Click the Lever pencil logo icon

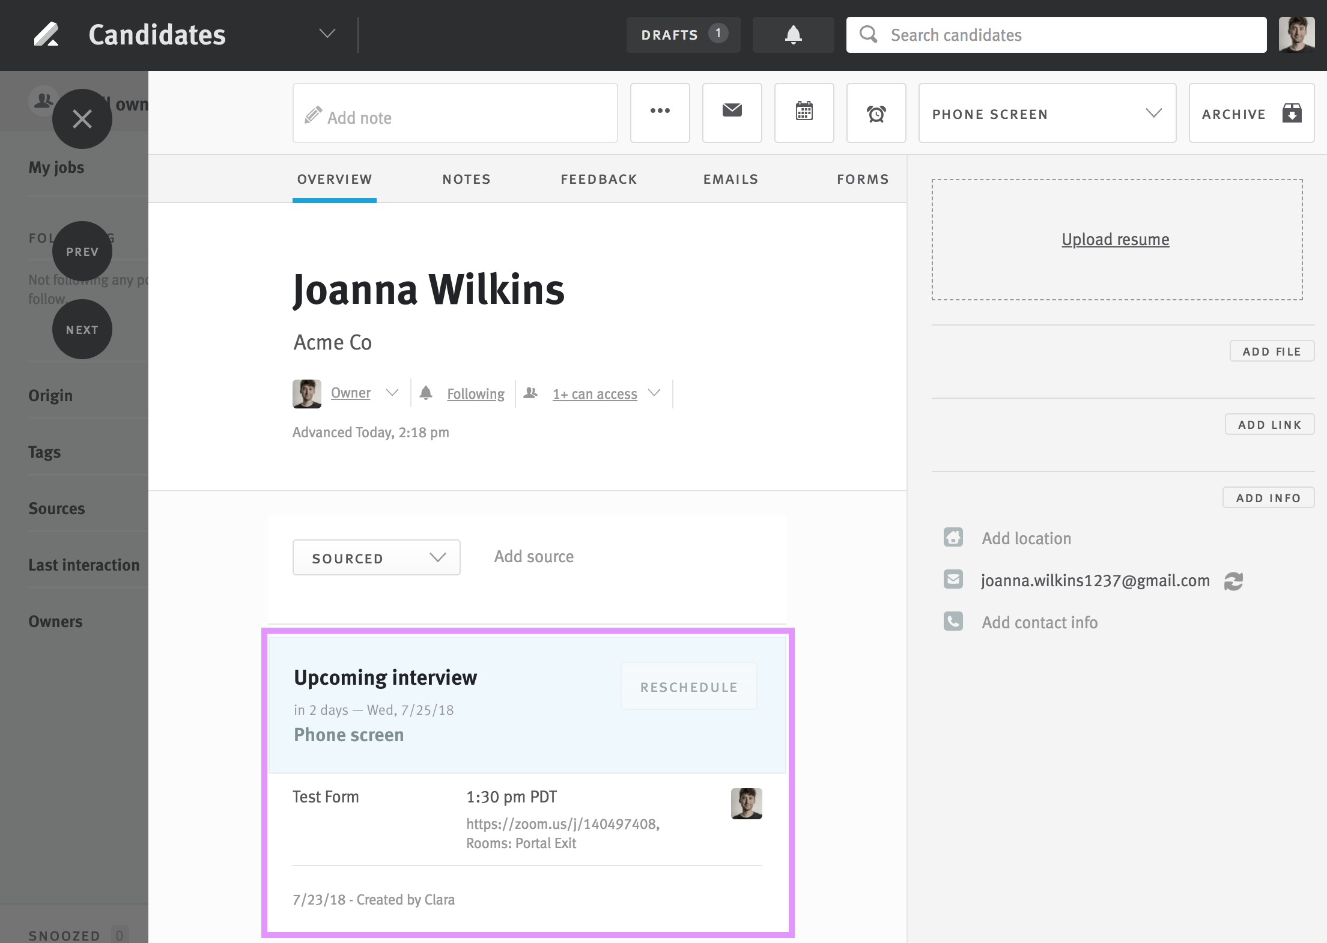[x=46, y=34]
